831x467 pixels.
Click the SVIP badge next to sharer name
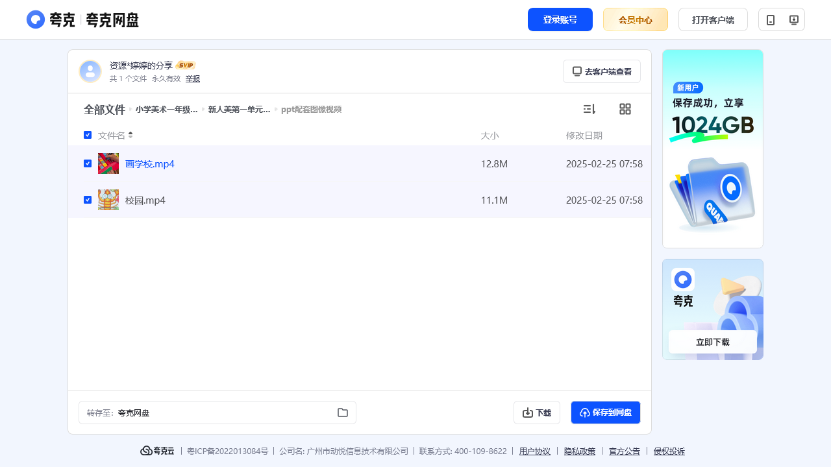point(186,66)
